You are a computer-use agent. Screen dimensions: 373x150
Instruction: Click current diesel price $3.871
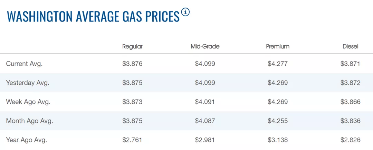[x=351, y=64]
